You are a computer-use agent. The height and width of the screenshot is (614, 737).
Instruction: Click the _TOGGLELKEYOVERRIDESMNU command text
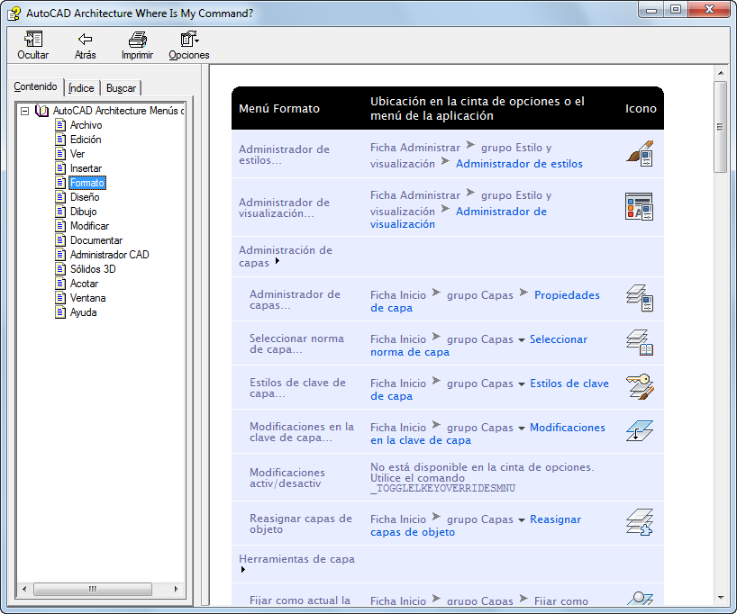coord(442,488)
